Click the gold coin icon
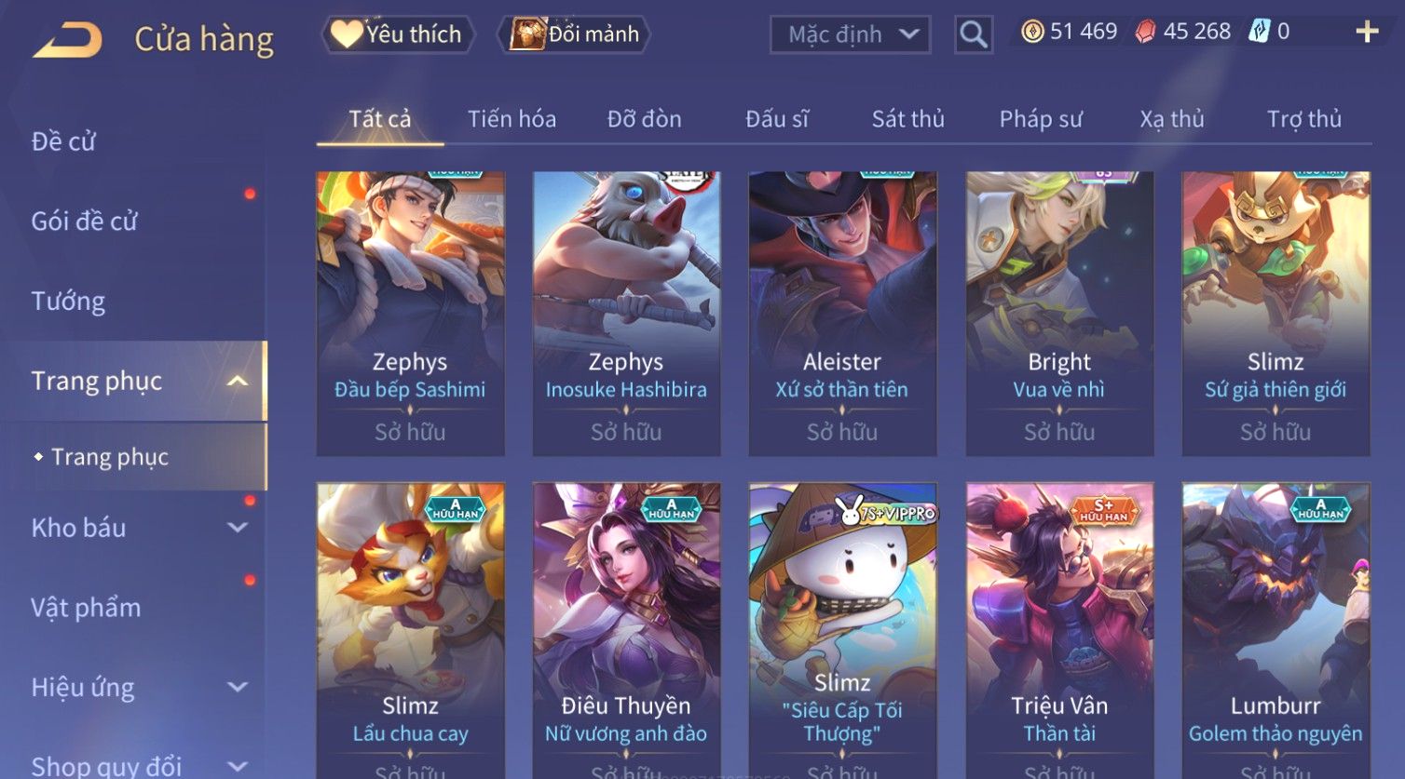The height and width of the screenshot is (779, 1405). pos(1032,32)
